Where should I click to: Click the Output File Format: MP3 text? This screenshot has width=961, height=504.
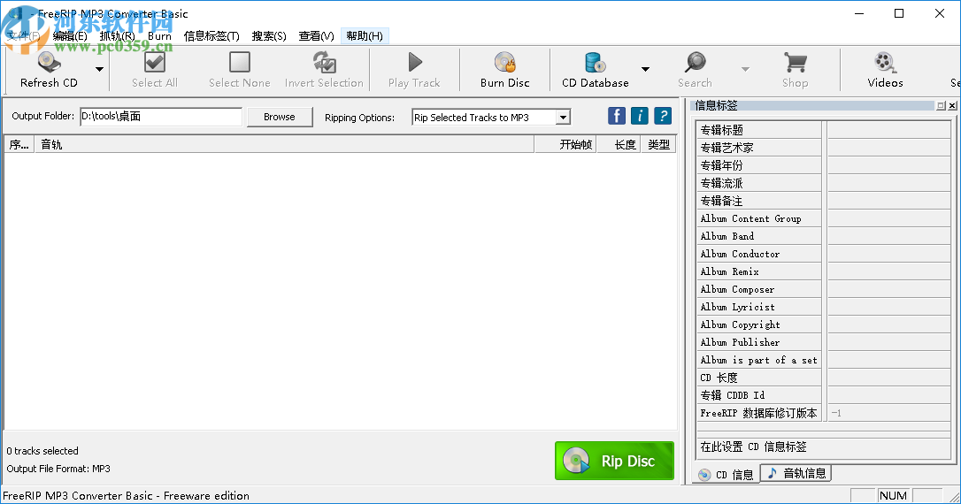pos(58,469)
